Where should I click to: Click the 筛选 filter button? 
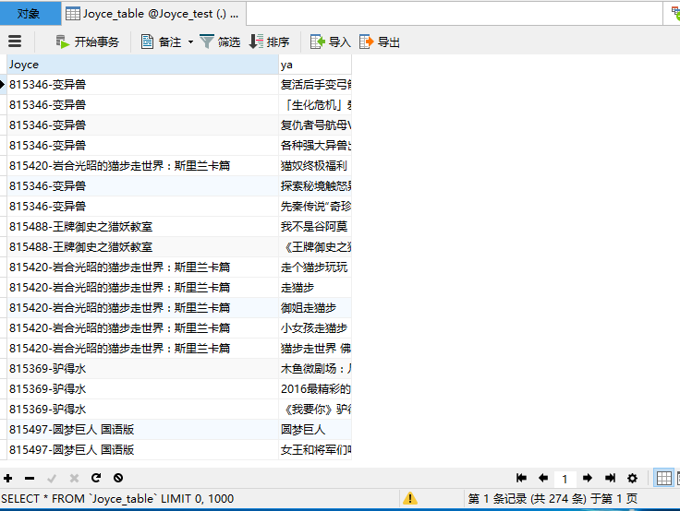(x=220, y=42)
